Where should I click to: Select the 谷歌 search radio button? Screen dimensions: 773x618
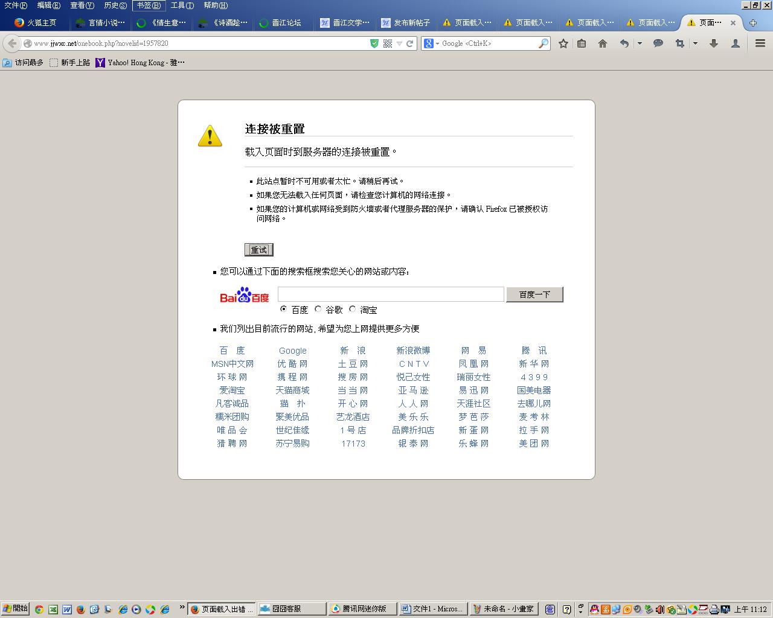(318, 309)
